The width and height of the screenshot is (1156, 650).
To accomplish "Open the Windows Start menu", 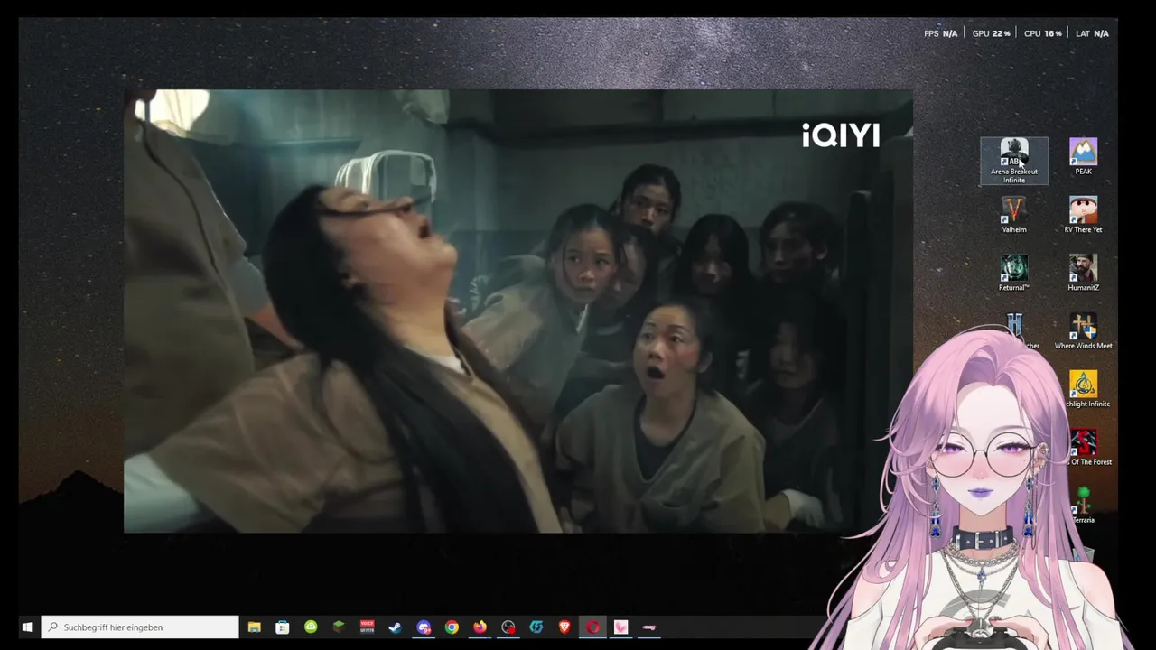I will pyautogui.click(x=27, y=627).
